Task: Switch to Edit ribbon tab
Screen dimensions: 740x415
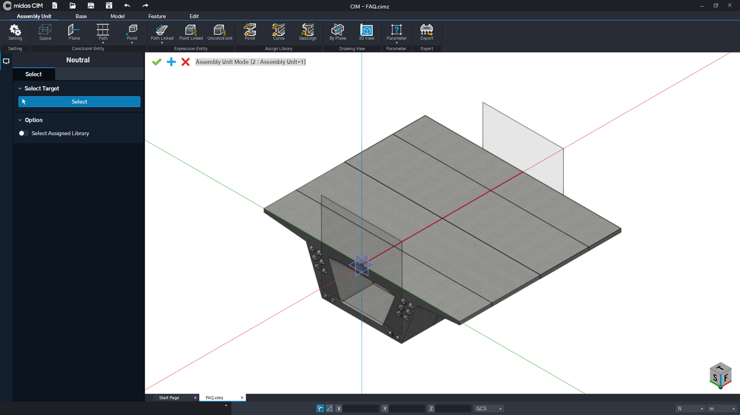Action: [x=194, y=16]
